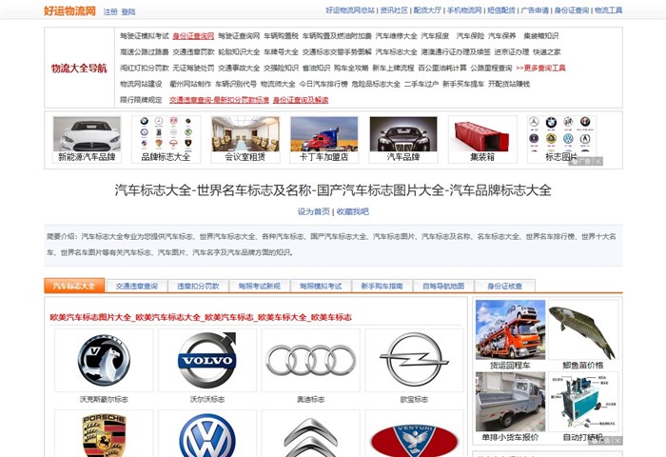Screen dimensions: 666x457
Task: Click the 欧宝标志 caption
Action: (x=414, y=399)
